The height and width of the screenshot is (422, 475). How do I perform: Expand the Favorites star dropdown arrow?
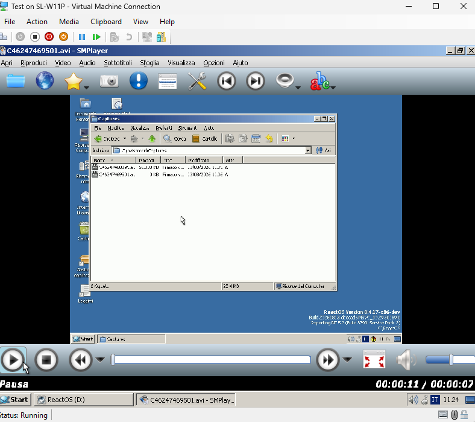(x=86, y=88)
